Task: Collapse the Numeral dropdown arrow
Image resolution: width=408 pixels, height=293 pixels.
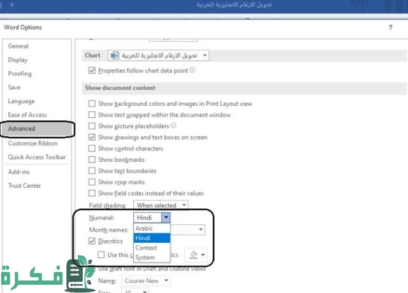Action: (x=166, y=217)
